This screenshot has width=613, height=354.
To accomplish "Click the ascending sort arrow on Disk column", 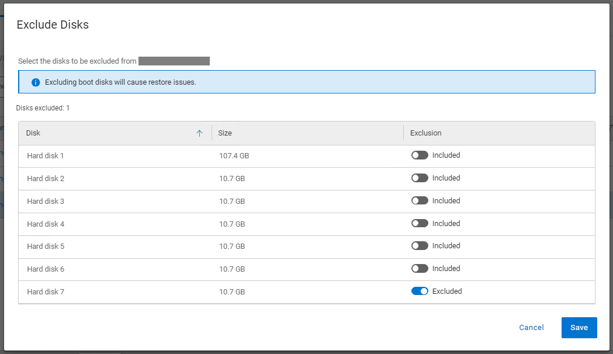I will [x=199, y=133].
